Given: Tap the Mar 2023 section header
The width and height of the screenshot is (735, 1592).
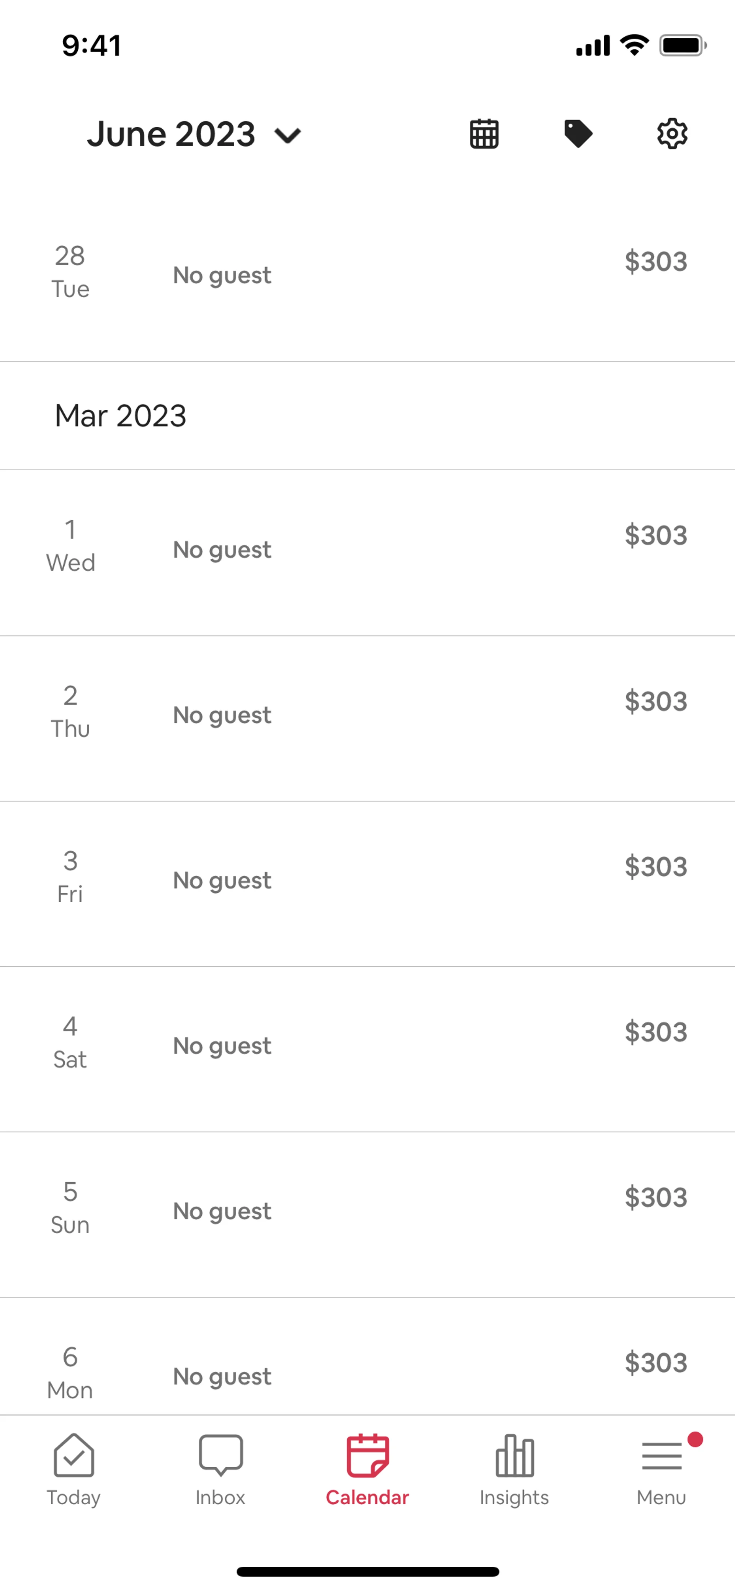Looking at the screenshot, I should 121,415.
